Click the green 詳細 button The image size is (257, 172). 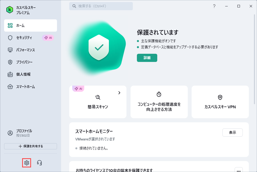tap(147, 58)
